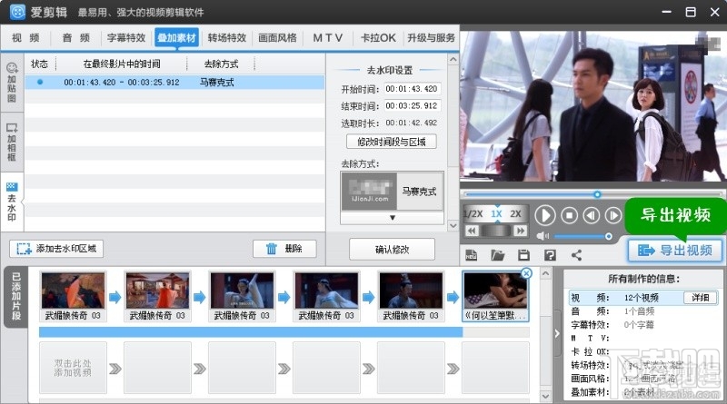Set playback speed to 2X
727x404 pixels.
tap(515, 214)
